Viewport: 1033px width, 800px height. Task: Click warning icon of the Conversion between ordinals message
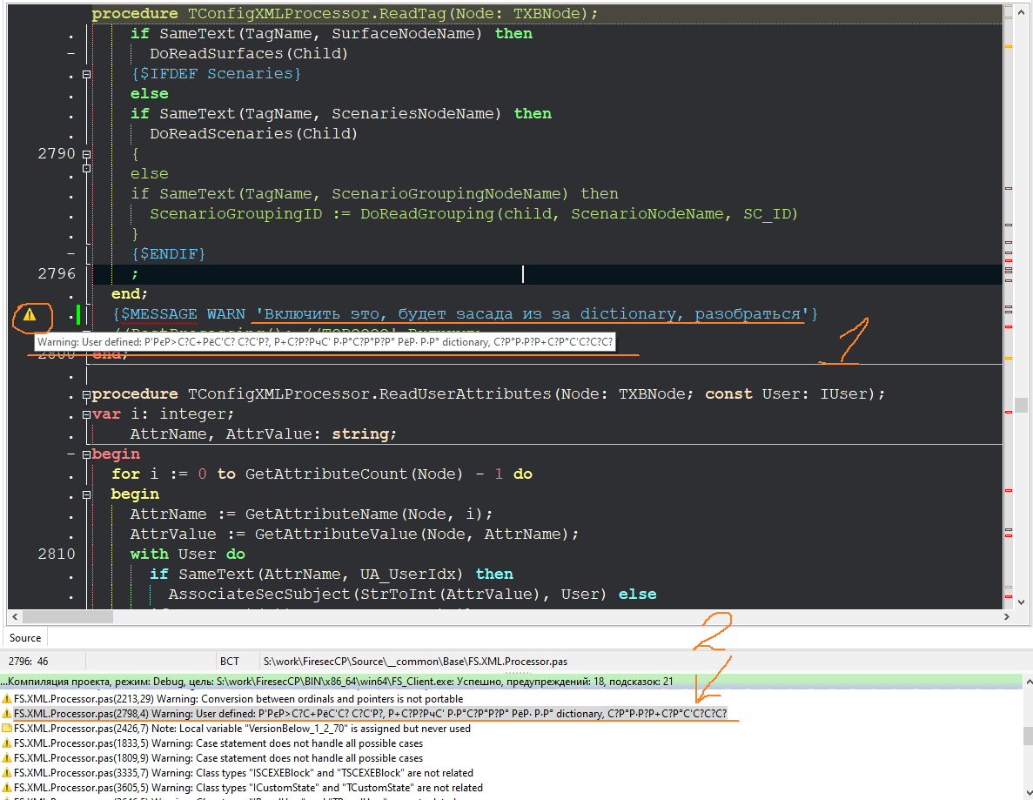[x=7, y=699]
